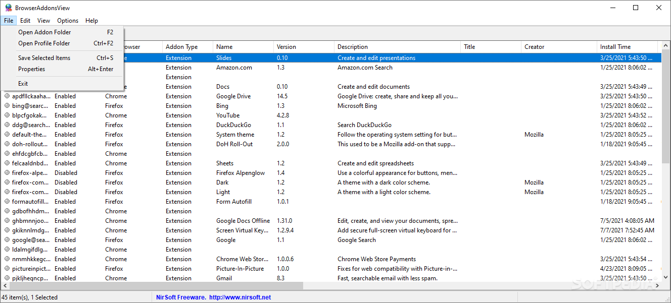Click the row icon beside apdfllckaaha item
Image resolution: width=671 pixels, height=303 pixels.
[x=7, y=96]
